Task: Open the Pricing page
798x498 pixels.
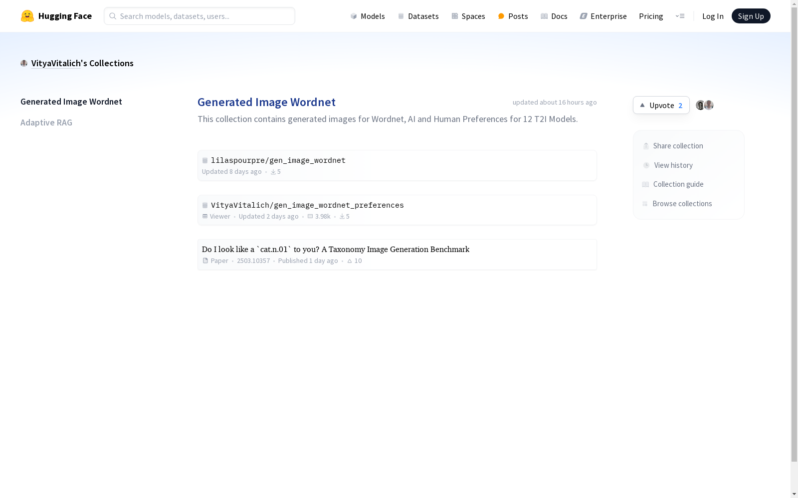Action: coord(651,16)
